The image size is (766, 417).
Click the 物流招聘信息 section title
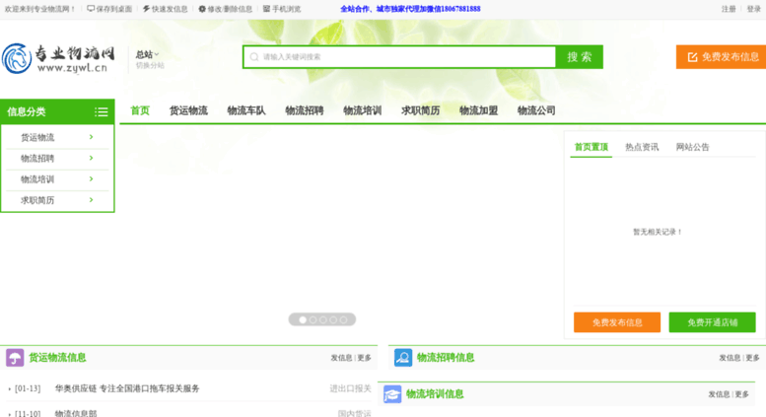pyautogui.click(x=446, y=358)
